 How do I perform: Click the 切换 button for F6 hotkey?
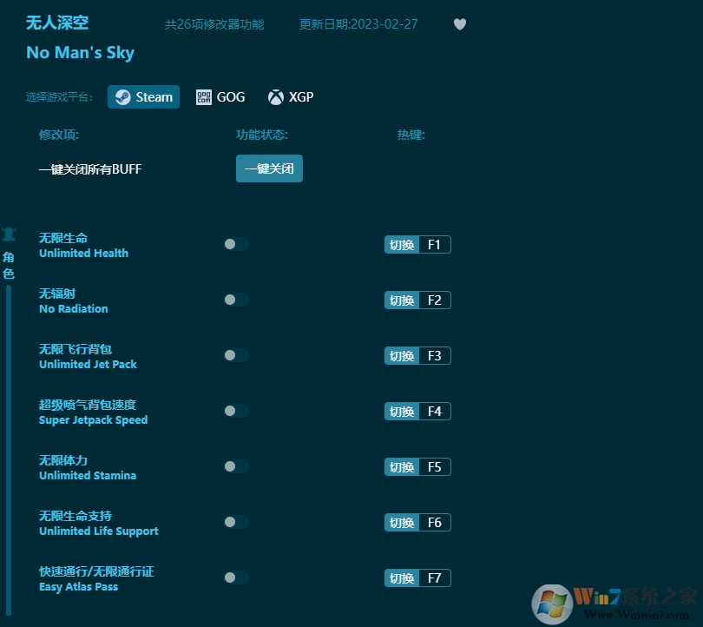(402, 523)
